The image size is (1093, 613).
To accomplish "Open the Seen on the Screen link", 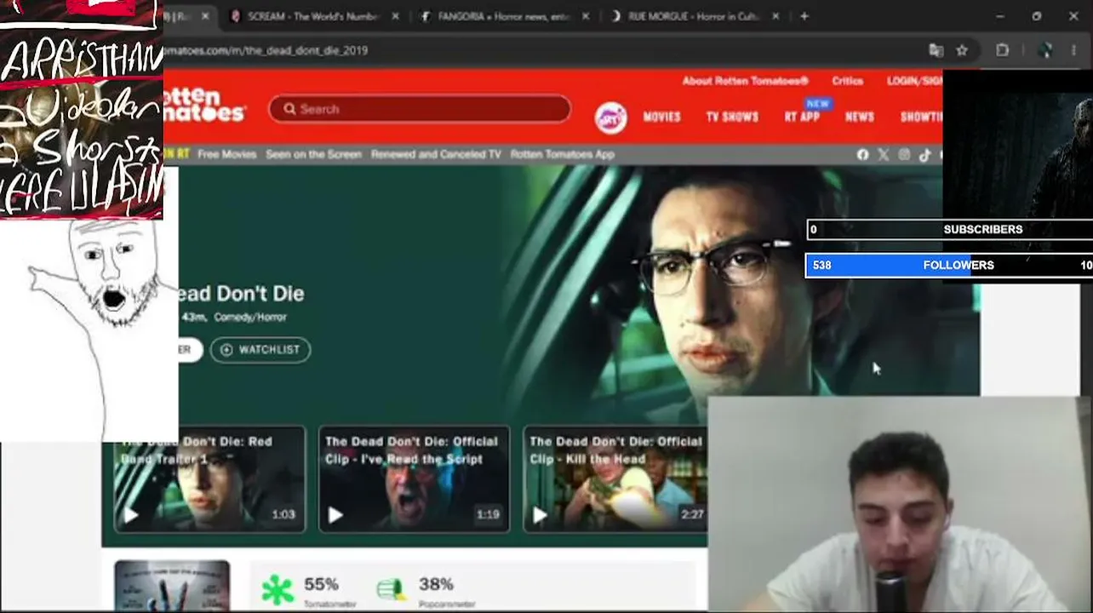I will [x=313, y=154].
